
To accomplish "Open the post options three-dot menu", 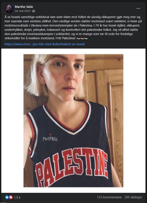I will coord(138,8).
